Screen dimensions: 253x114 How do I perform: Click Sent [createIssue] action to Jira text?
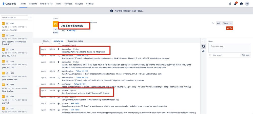(86, 93)
